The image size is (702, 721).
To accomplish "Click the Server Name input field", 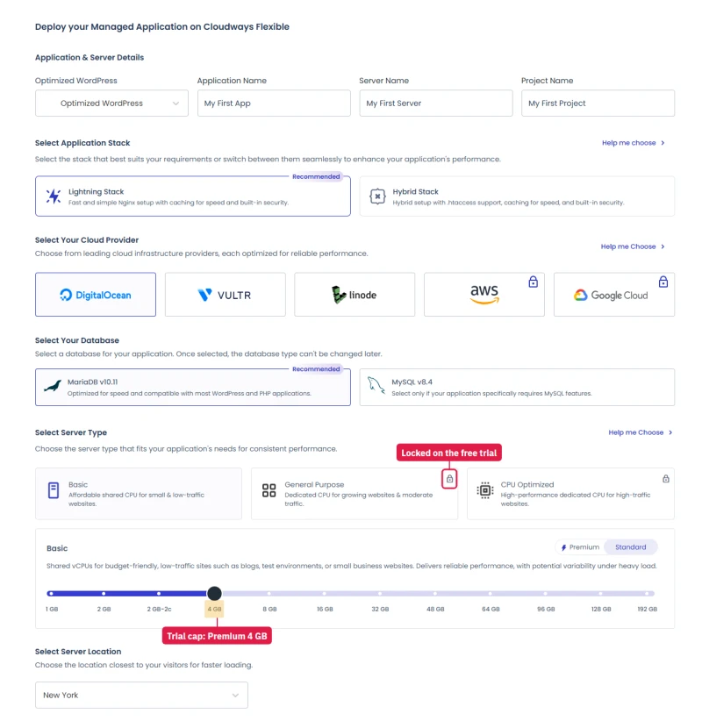I will coord(435,103).
